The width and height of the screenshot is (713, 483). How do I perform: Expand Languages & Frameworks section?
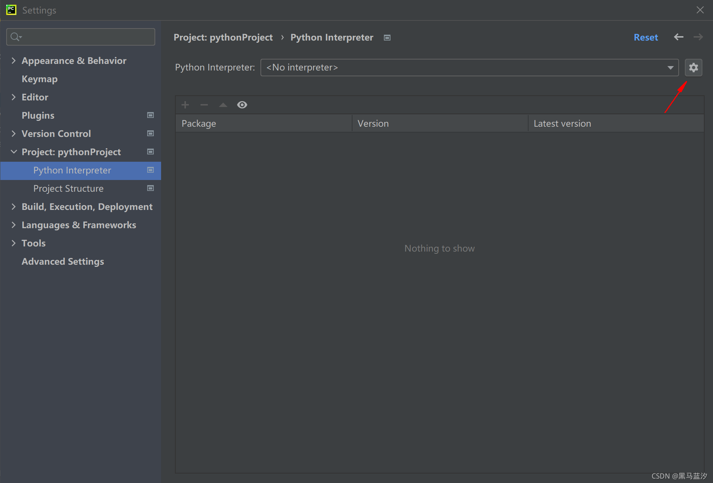14,225
